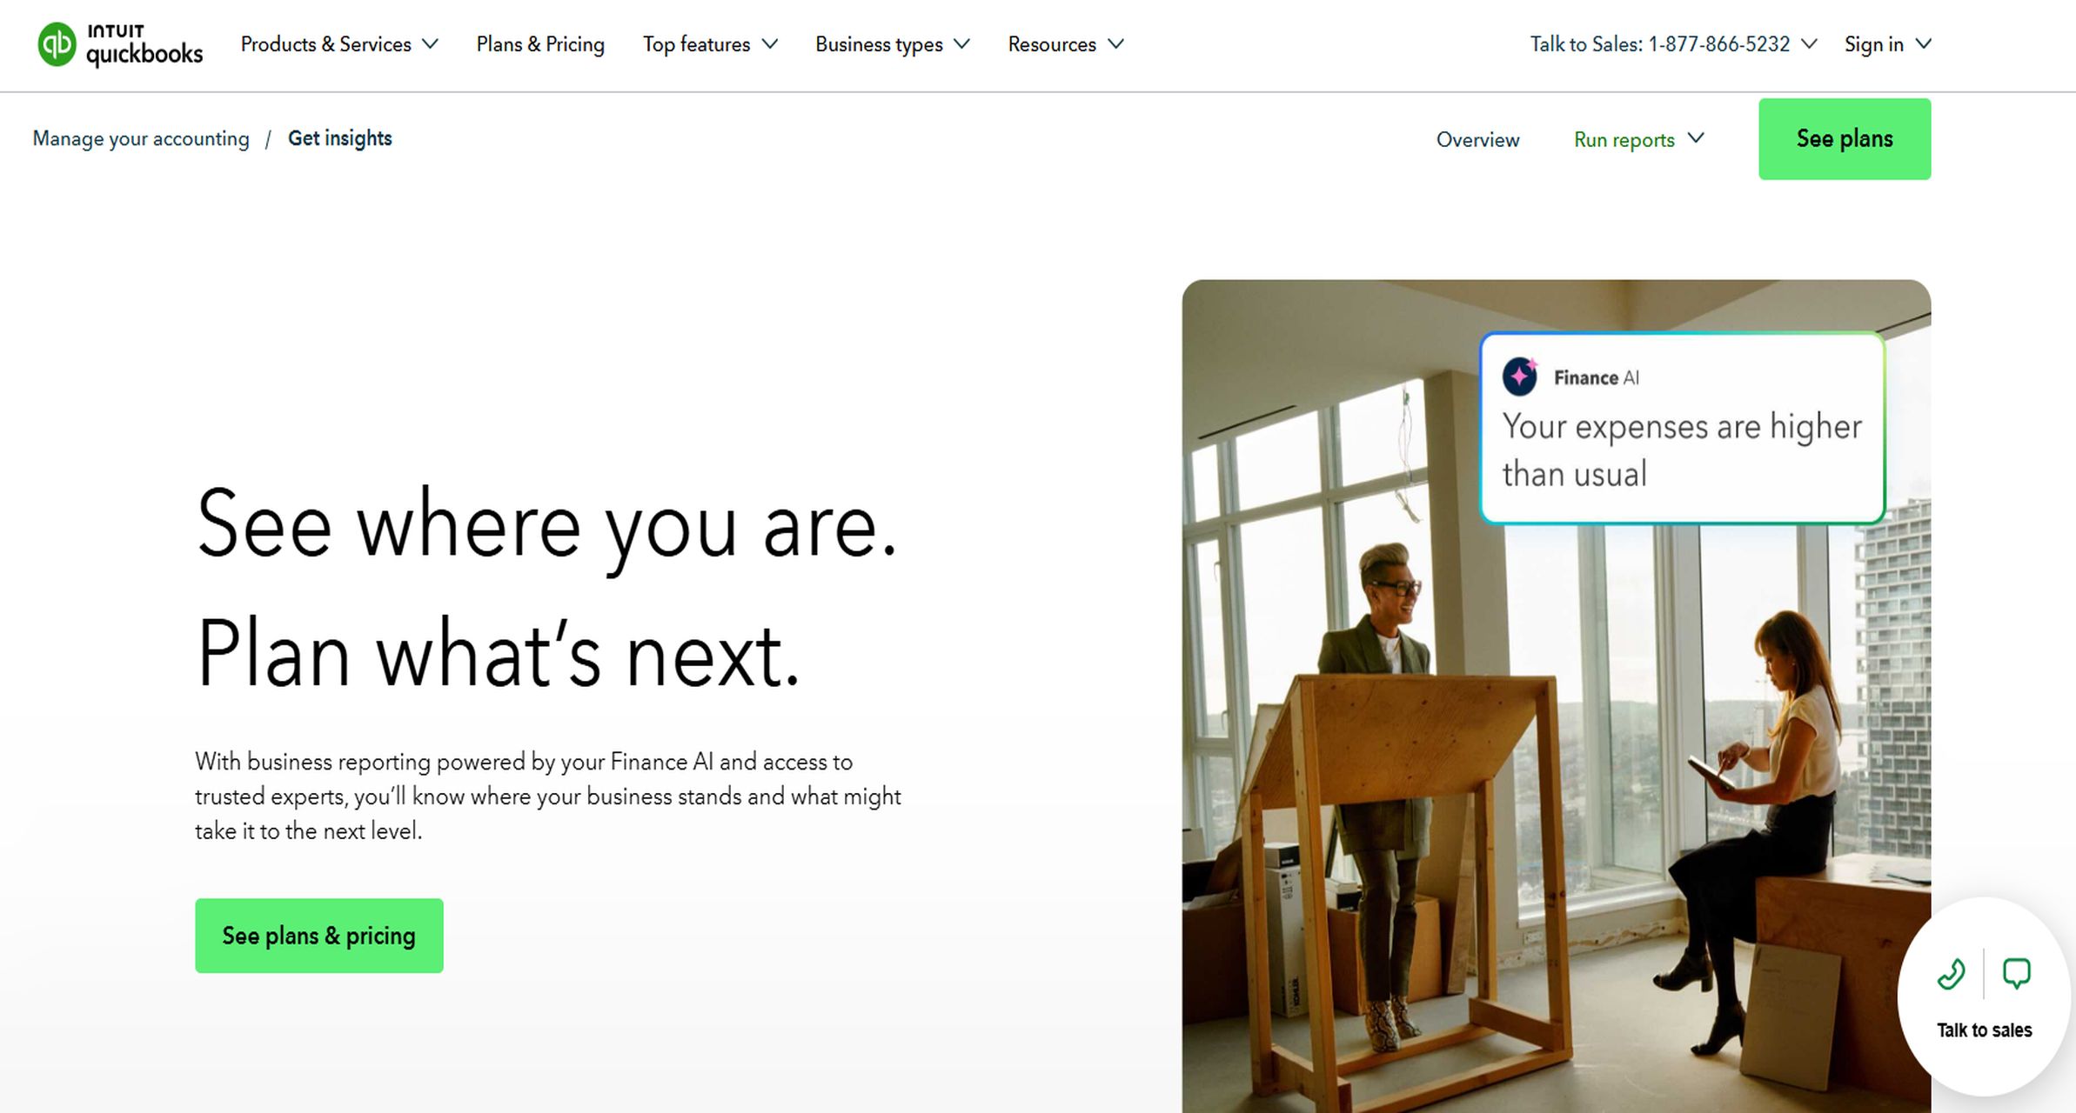This screenshot has width=2076, height=1113.
Task: Click the Talk to sales label
Action: click(x=1984, y=1030)
